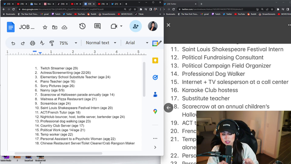Click the left indent marker on the ruler
Screen dimensions: 291x164
(x=40, y=53)
